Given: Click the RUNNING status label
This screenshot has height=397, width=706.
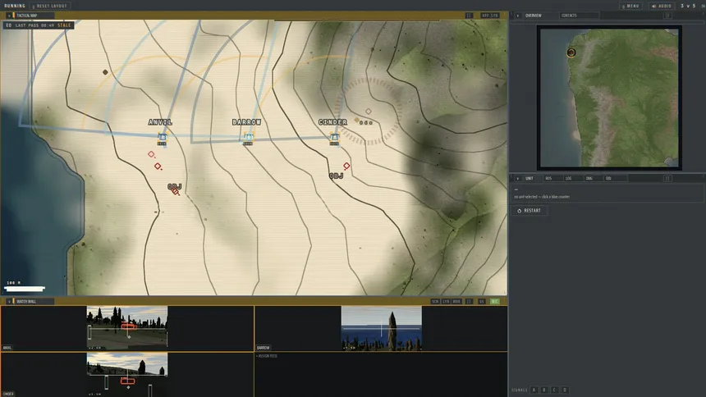Looking at the screenshot, I should (x=15, y=6).
